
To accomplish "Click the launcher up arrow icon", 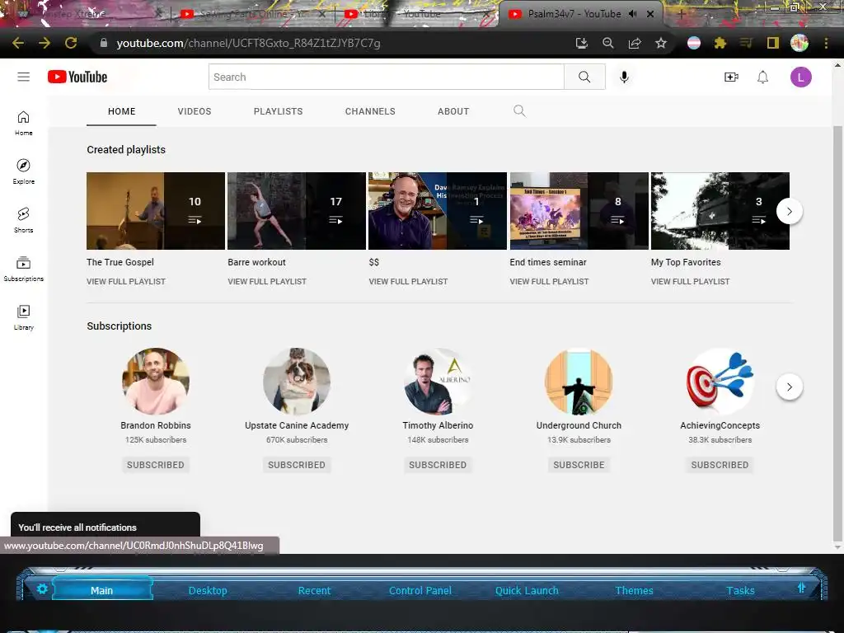I will (801, 588).
